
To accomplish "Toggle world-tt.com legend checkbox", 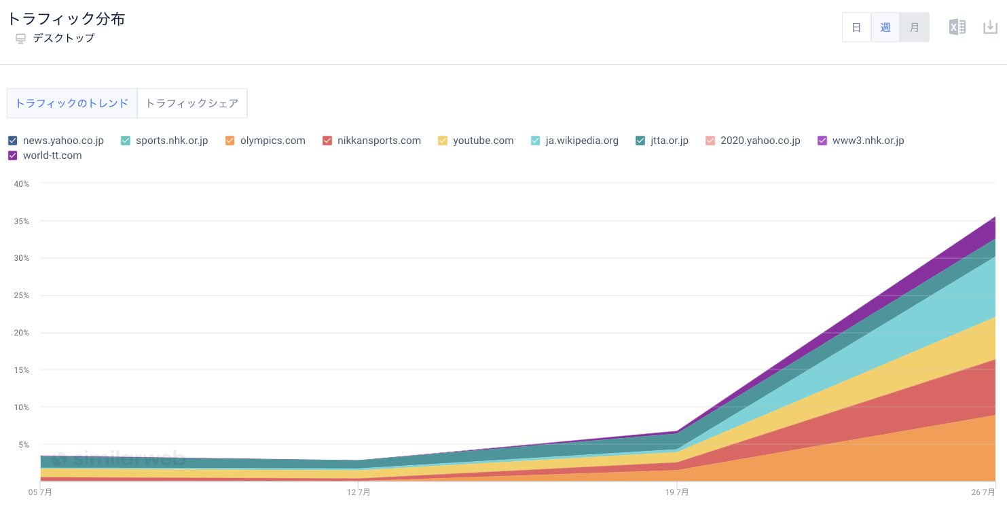I will tap(13, 156).
